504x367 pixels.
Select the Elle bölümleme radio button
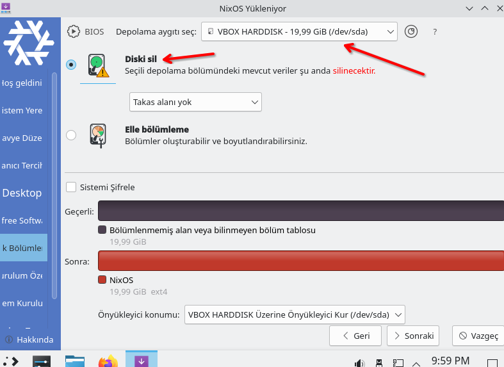71,135
